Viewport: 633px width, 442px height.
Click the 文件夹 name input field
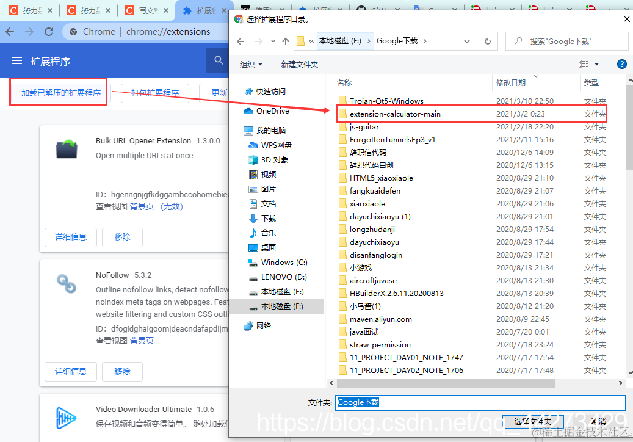point(480,402)
